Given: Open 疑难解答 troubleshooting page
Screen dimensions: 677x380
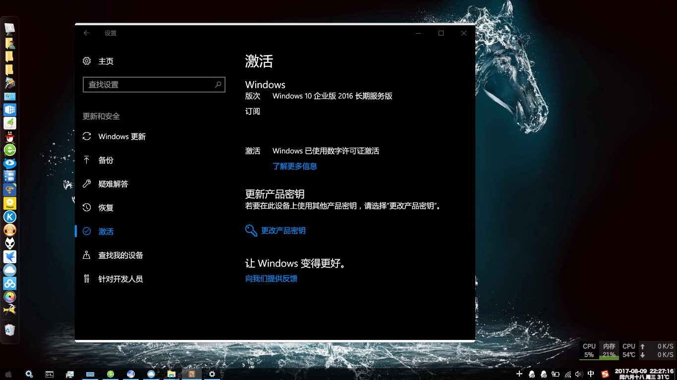Looking at the screenshot, I should (x=106, y=184).
